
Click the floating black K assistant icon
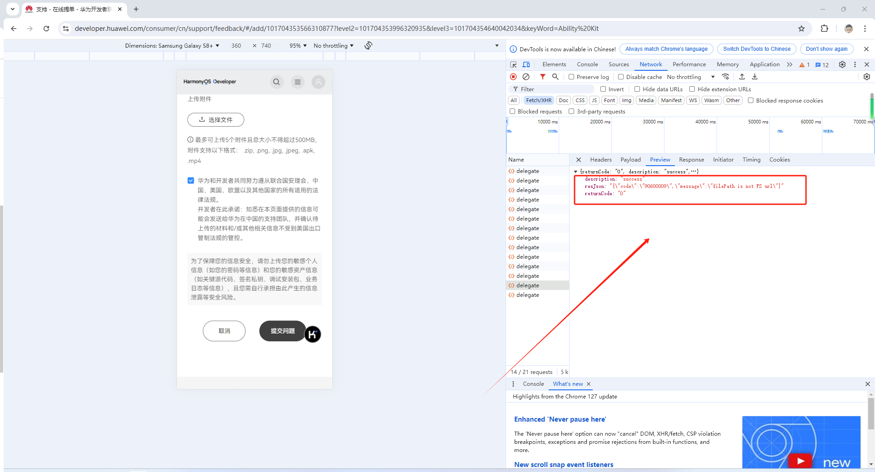pyautogui.click(x=312, y=334)
